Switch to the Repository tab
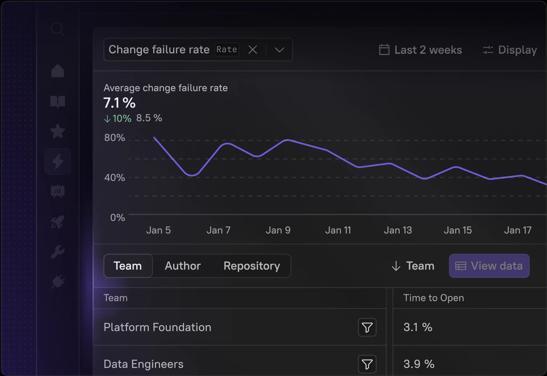This screenshot has width=547, height=376. tap(252, 266)
